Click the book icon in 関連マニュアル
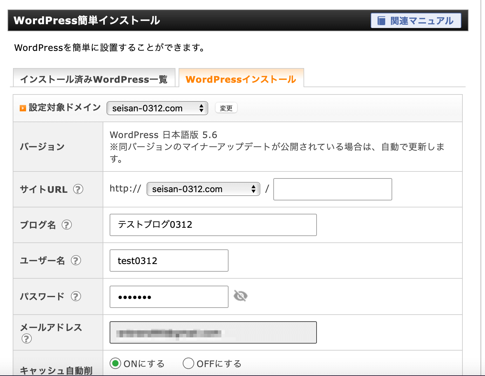485x376 pixels. pyautogui.click(x=381, y=21)
